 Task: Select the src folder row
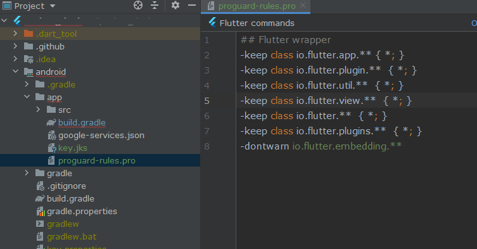pyautogui.click(x=100, y=110)
